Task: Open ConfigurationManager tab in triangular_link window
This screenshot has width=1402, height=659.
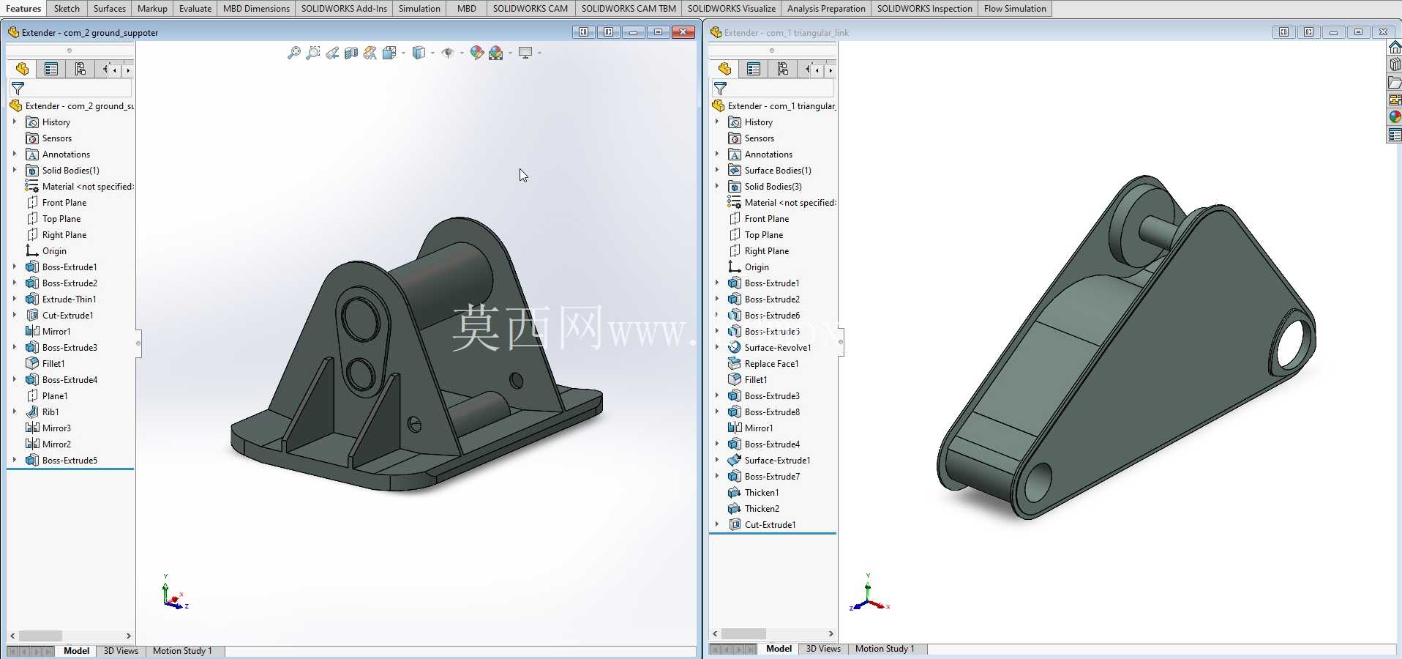Action: 783,69
